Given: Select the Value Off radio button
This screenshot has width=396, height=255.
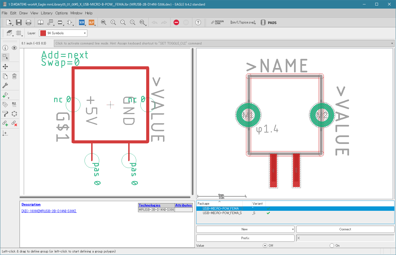Looking at the screenshot, I should coord(265,246).
